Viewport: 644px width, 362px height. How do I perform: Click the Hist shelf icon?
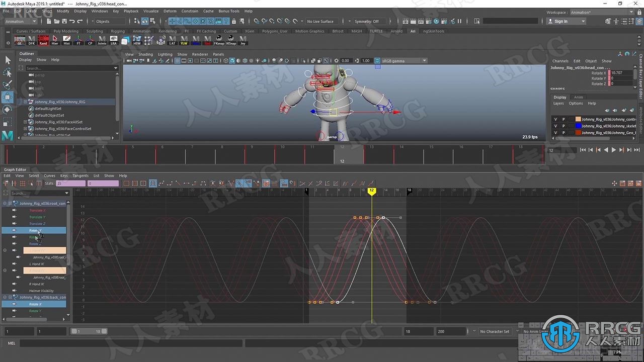(x=67, y=40)
